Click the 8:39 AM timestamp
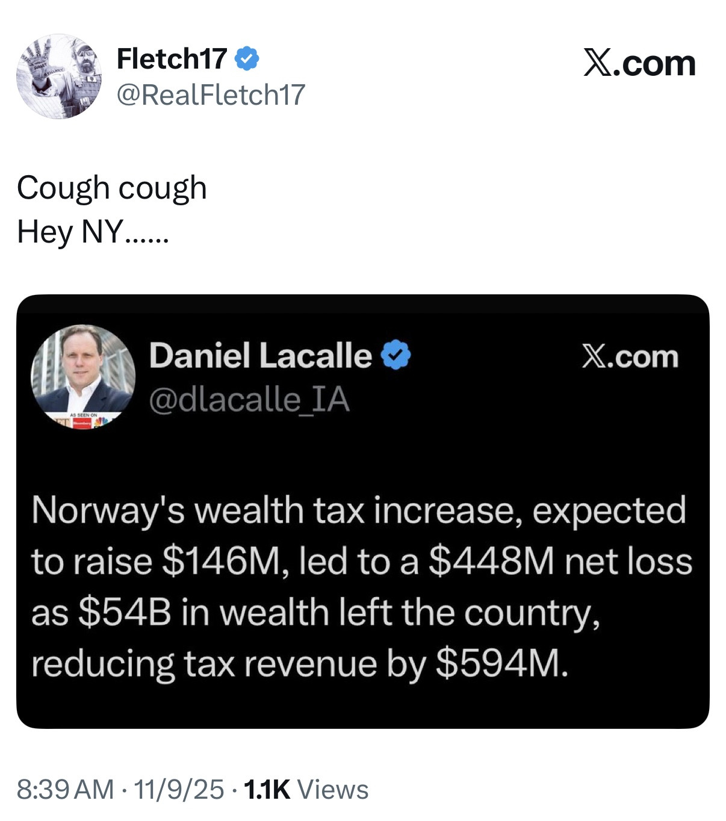This screenshot has width=726, height=821. pos(65,789)
